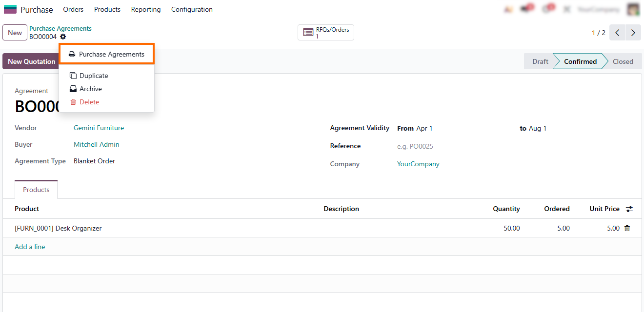Open RFQs/Orders smart button

[326, 33]
